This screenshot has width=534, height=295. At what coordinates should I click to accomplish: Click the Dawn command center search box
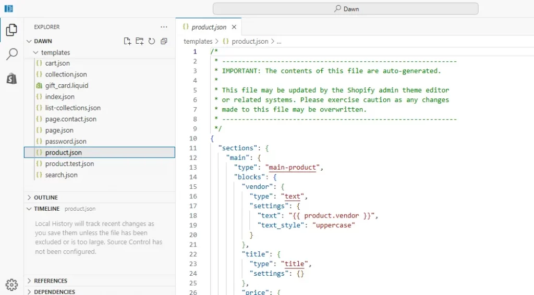coord(345,9)
